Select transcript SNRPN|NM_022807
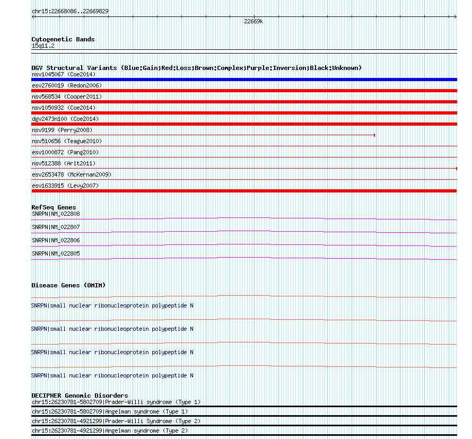Viewport: 472px width, 439px height. (56, 227)
